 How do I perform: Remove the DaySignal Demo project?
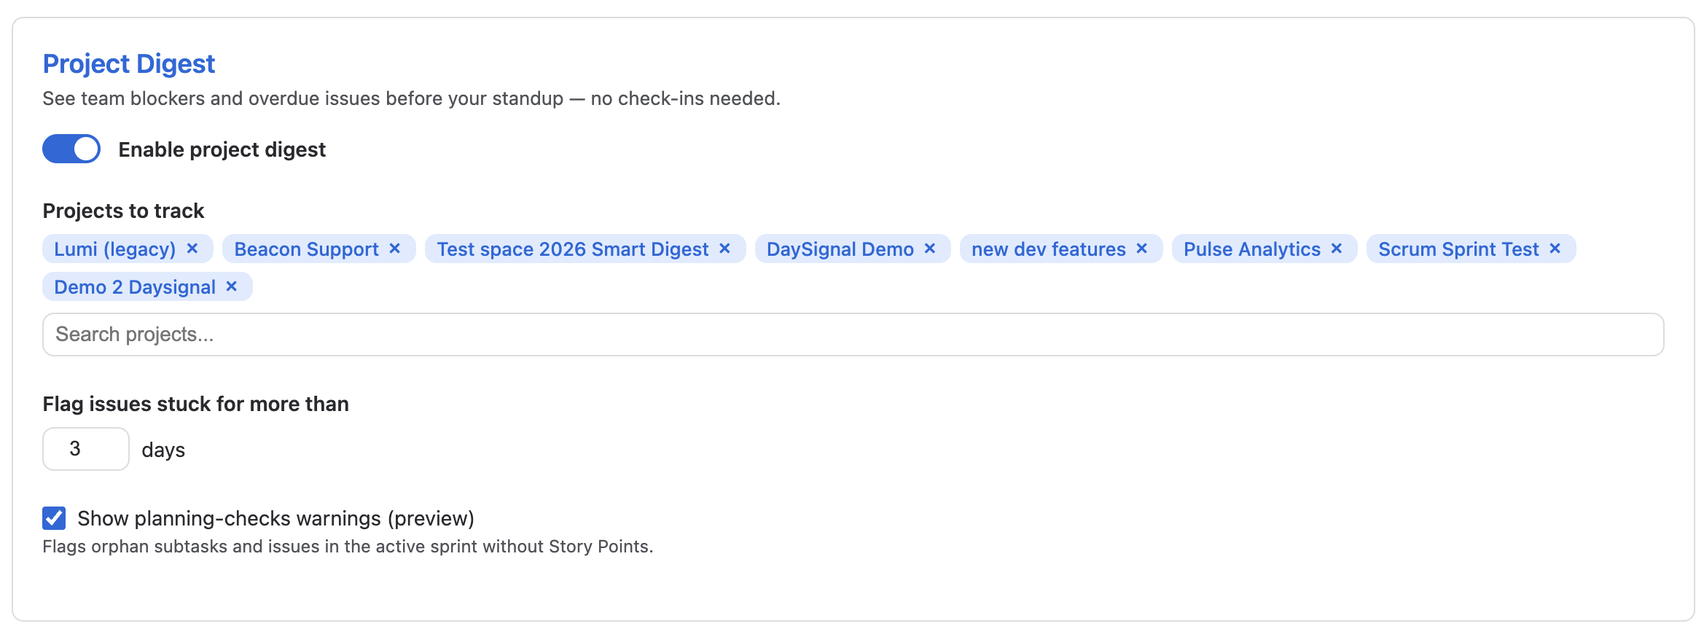coord(930,249)
